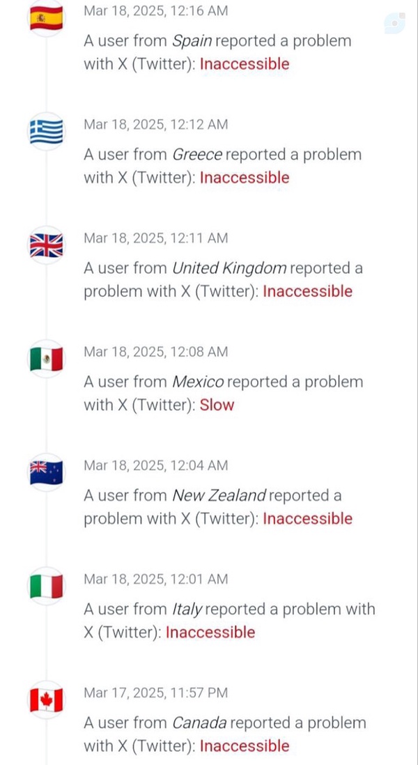Click the Greece flag icon
418x765 pixels.
click(x=47, y=132)
